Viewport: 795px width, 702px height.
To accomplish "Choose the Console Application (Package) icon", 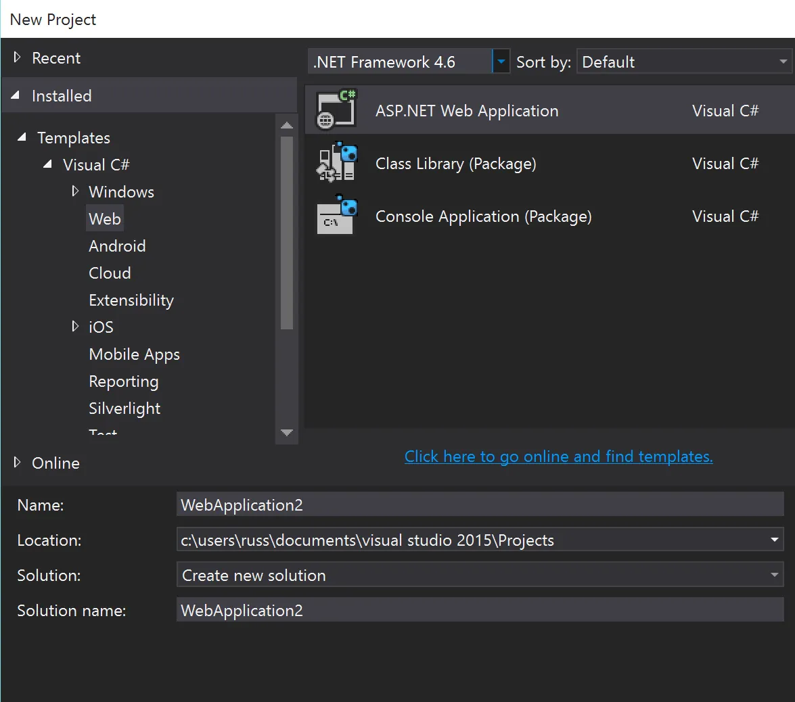I will (x=336, y=216).
